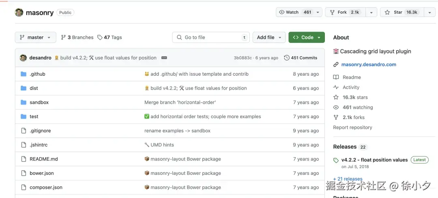Click the .jshintrc file icon
The image size is (438, 198).
[x=24, y=145]
